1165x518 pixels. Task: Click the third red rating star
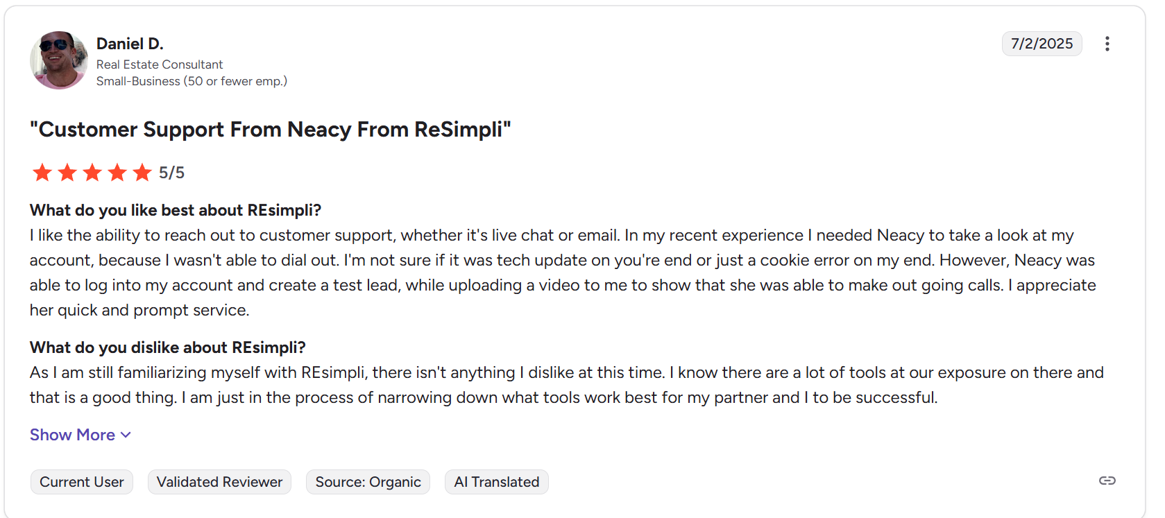click(x=92, y=172)
